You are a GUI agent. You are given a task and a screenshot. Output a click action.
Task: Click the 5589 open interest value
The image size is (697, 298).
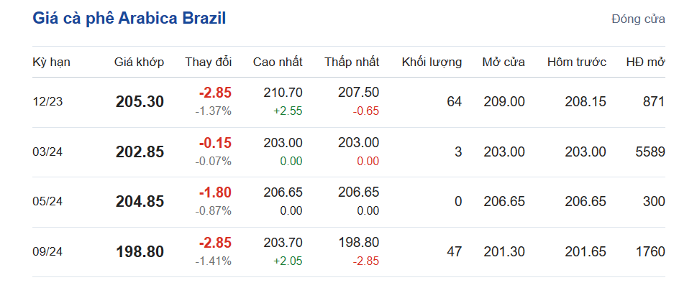coord(650,152)
